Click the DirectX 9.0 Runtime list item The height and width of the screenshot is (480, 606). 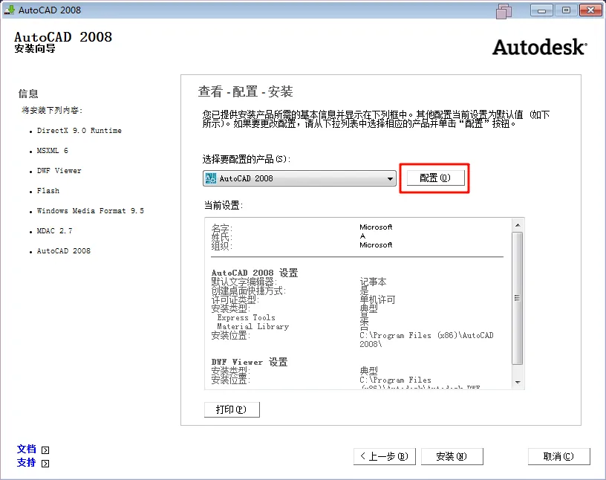pyautogui.click(x=79, y=131)
